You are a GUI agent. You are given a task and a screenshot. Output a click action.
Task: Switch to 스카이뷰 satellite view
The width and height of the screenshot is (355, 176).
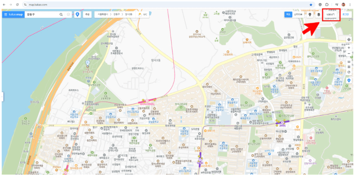[298, 14]
